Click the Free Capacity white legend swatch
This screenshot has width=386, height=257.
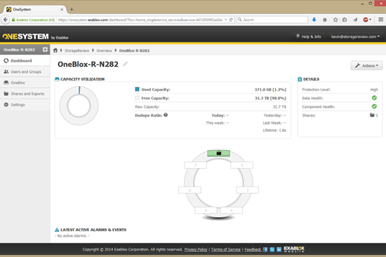137,98
